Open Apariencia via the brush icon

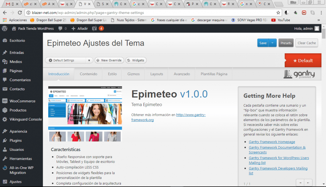[x=5, y=132]
